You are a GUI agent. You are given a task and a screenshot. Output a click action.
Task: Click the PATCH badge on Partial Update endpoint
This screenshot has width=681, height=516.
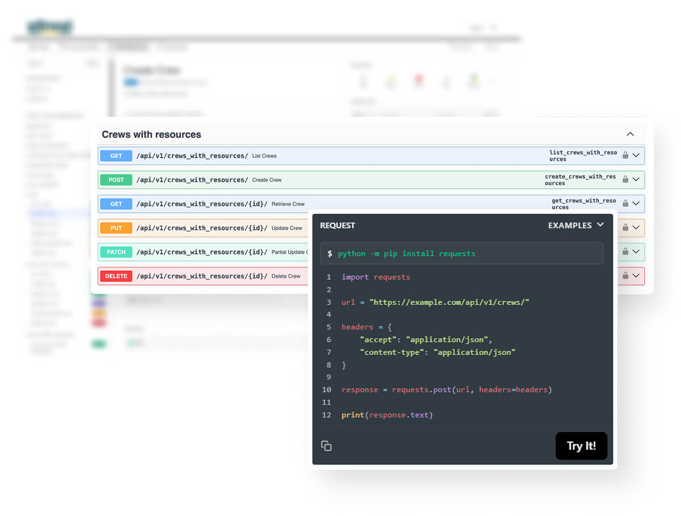(x=115, y=251)
